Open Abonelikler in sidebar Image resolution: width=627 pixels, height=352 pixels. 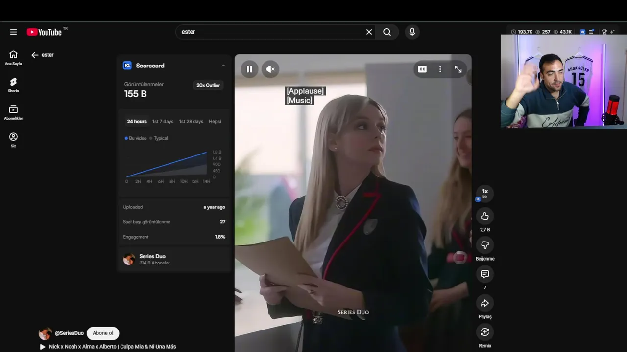pyautogui.click(x=13, y=112)
